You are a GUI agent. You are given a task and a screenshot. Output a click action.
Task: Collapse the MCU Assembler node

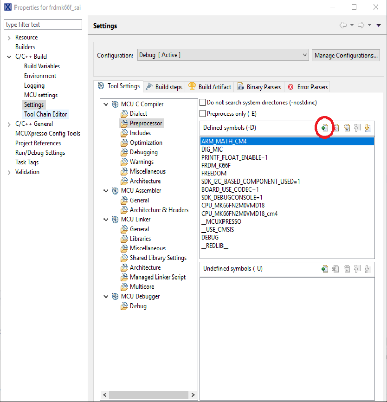pos(106,191)
